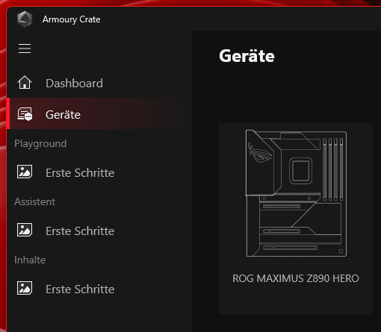Screen dimensions: 381x332
Task: Click the picture icon under Assistent
Action: 25,230
